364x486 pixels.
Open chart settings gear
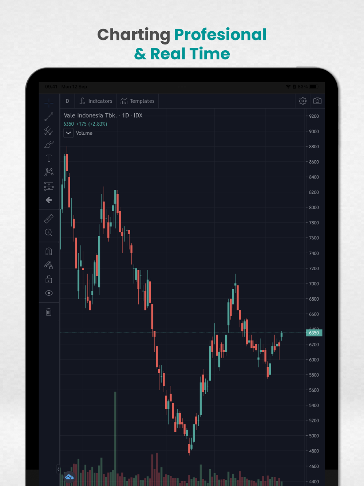pyautogui.click(x=302, y=101)
